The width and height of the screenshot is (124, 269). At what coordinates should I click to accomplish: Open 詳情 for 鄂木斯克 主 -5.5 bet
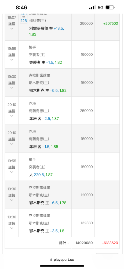[x=12, y=83]
